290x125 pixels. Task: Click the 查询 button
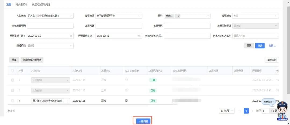click(x=260, y=46)
